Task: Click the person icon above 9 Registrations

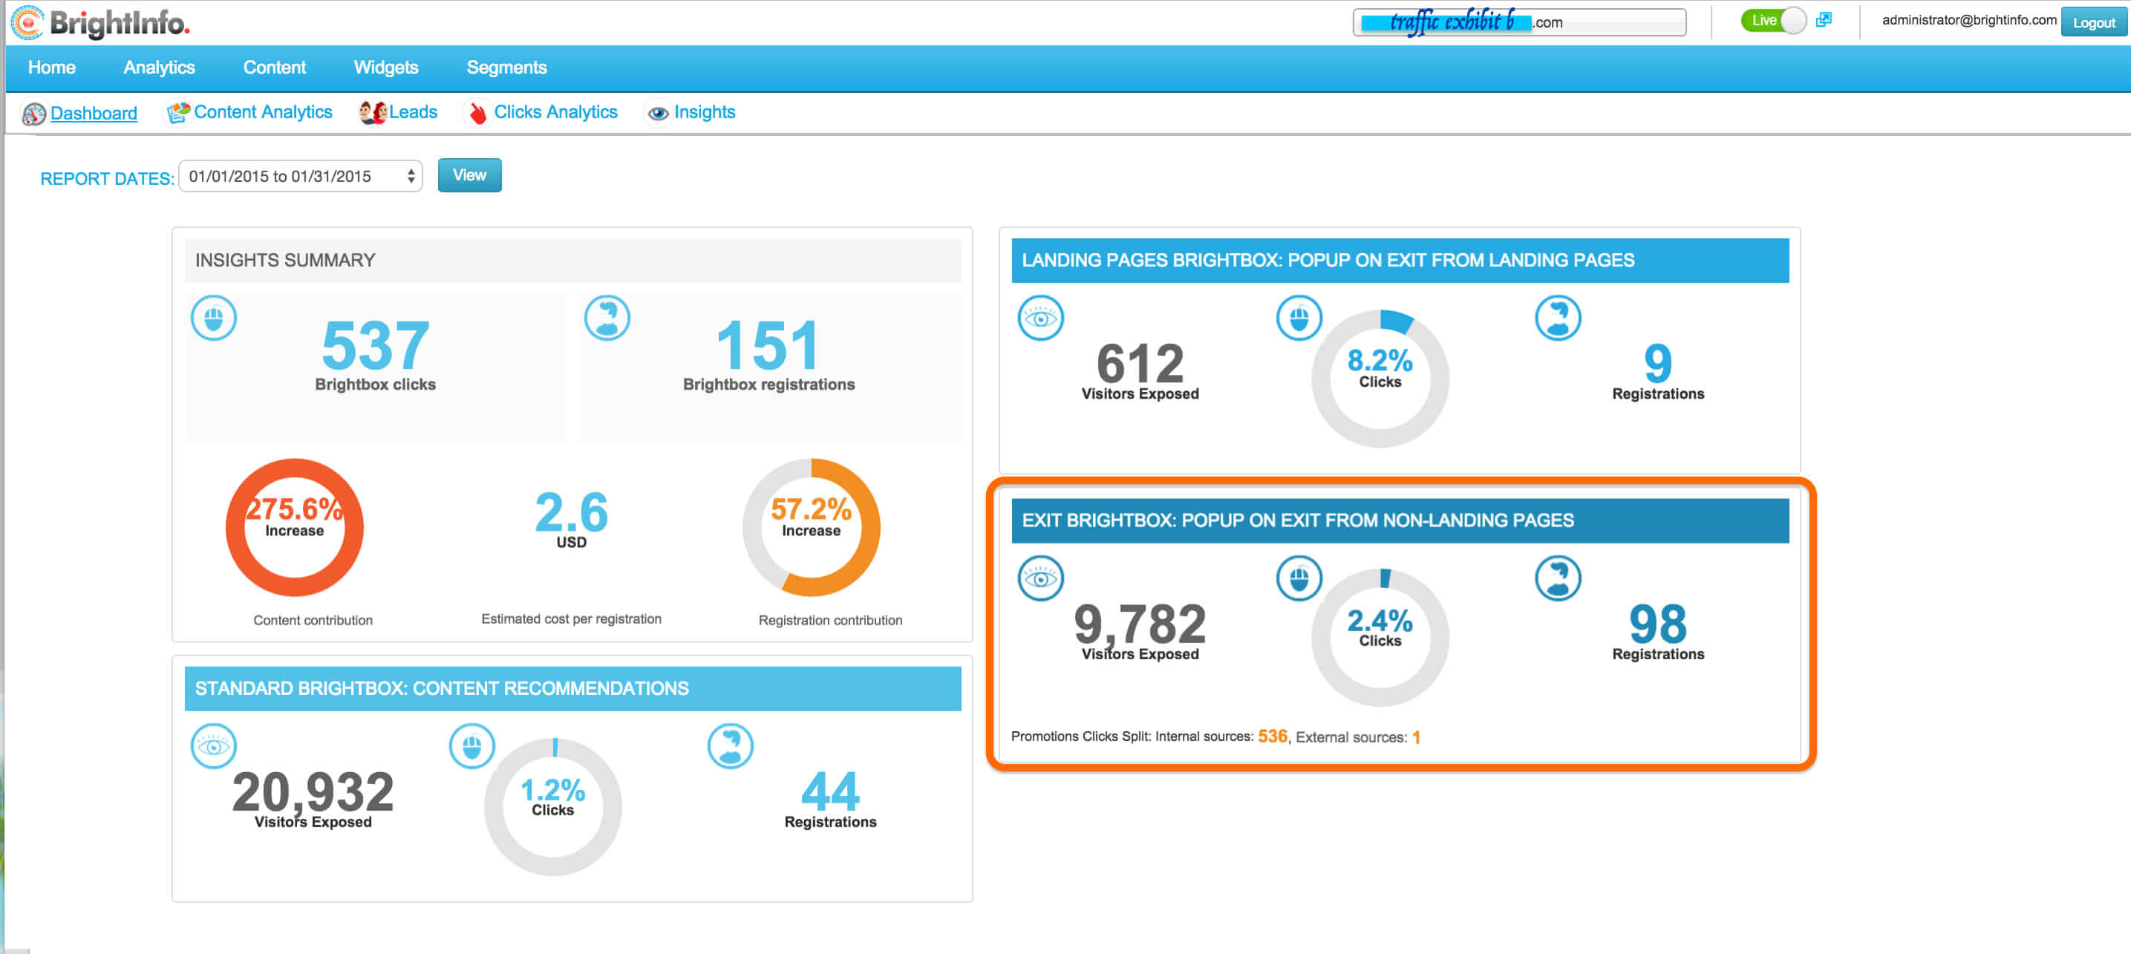Action: tap(1559, 318)
